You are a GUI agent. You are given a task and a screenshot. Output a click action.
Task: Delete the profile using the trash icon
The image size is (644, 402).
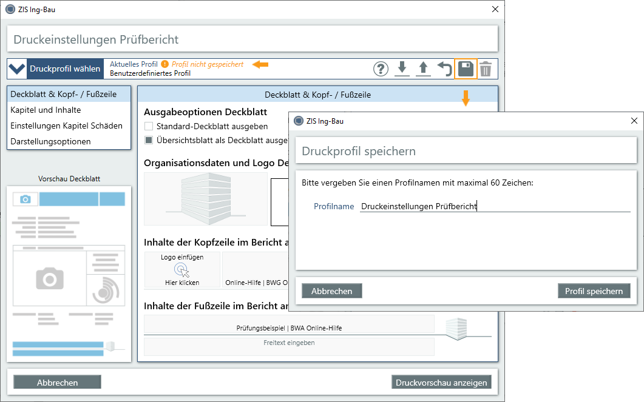point(486,69)
